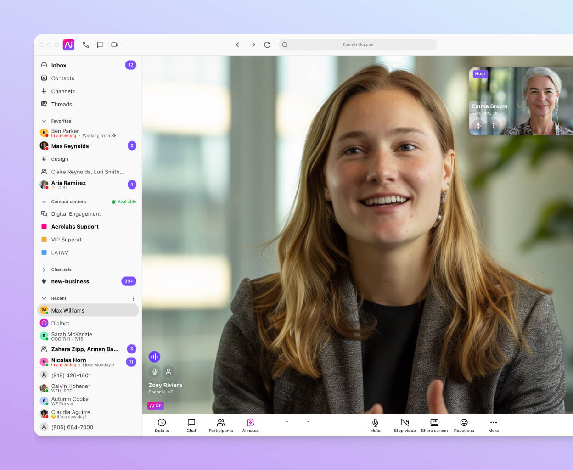Open the messaging icon in the top toolbar

point(100,45)
